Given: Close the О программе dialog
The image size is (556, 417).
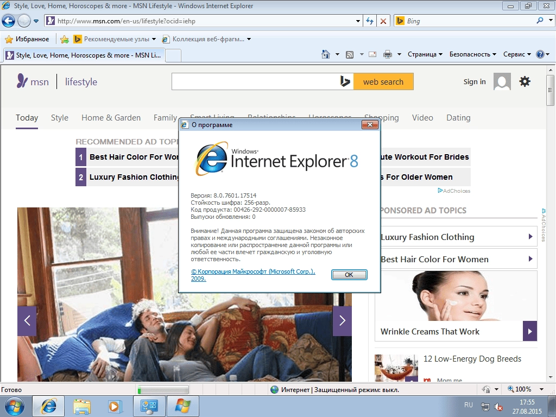Looking at the screenshot, I should (x=370, y=124).
